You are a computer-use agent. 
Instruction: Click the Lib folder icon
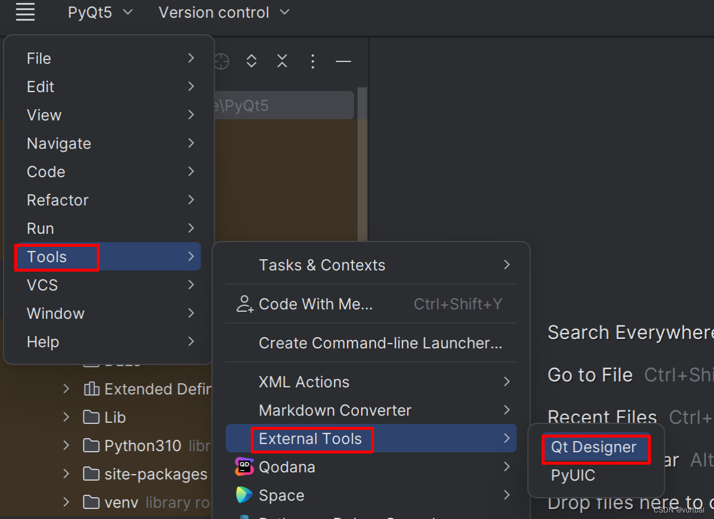pyautogui.click(x=91, y=417)
